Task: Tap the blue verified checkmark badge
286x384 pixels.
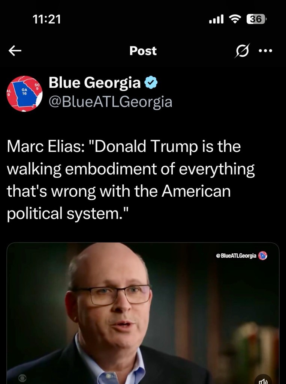Action: coord(151,83)
